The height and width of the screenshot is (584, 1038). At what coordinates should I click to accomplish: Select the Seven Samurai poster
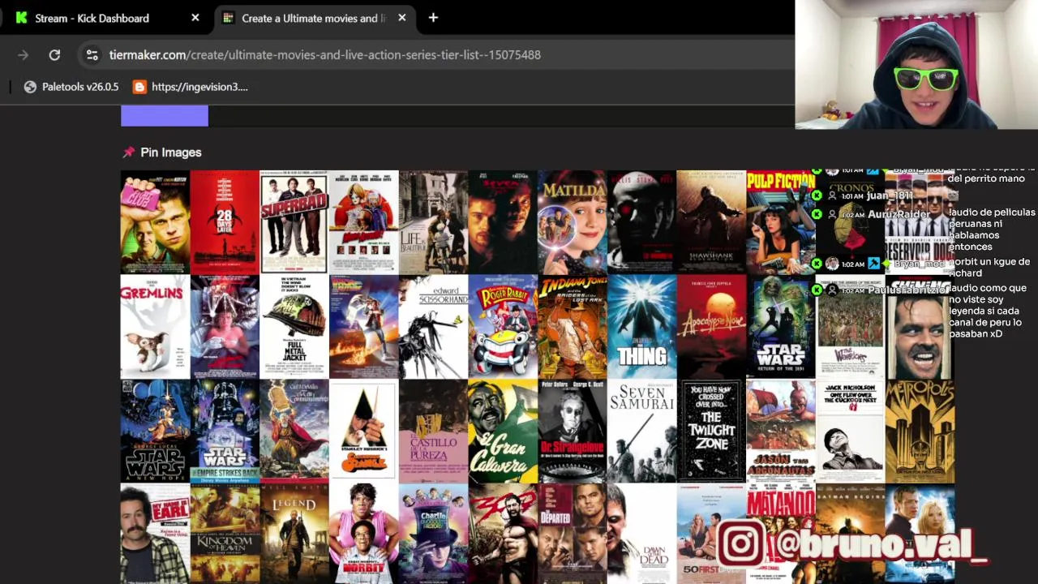[x=641, y=432]
